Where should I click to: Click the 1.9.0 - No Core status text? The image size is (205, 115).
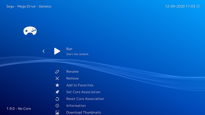(19, 109)
